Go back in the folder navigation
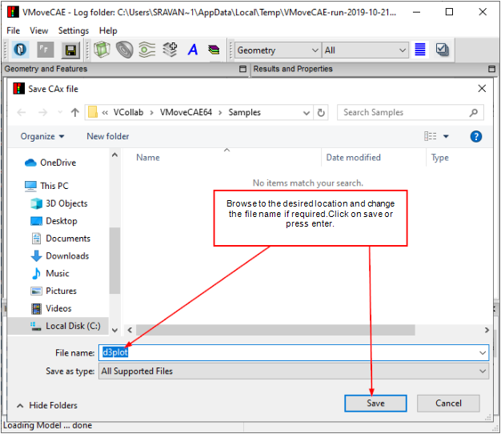The width and height of the screenshot is (501, 434). click(22, 112)
